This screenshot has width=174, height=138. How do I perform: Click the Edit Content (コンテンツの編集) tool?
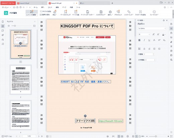tap(31, 13)
